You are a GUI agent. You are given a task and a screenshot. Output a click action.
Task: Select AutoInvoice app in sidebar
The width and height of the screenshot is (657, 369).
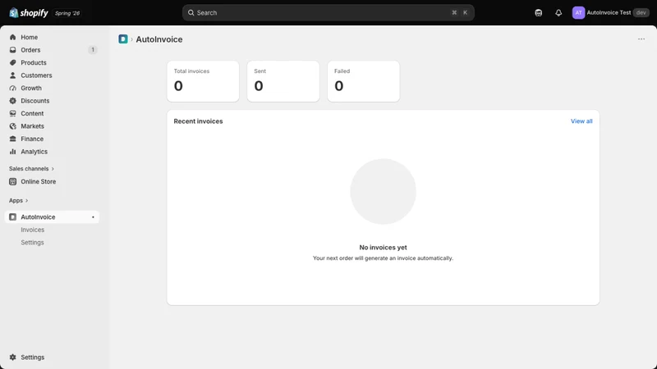click(52, 217)
